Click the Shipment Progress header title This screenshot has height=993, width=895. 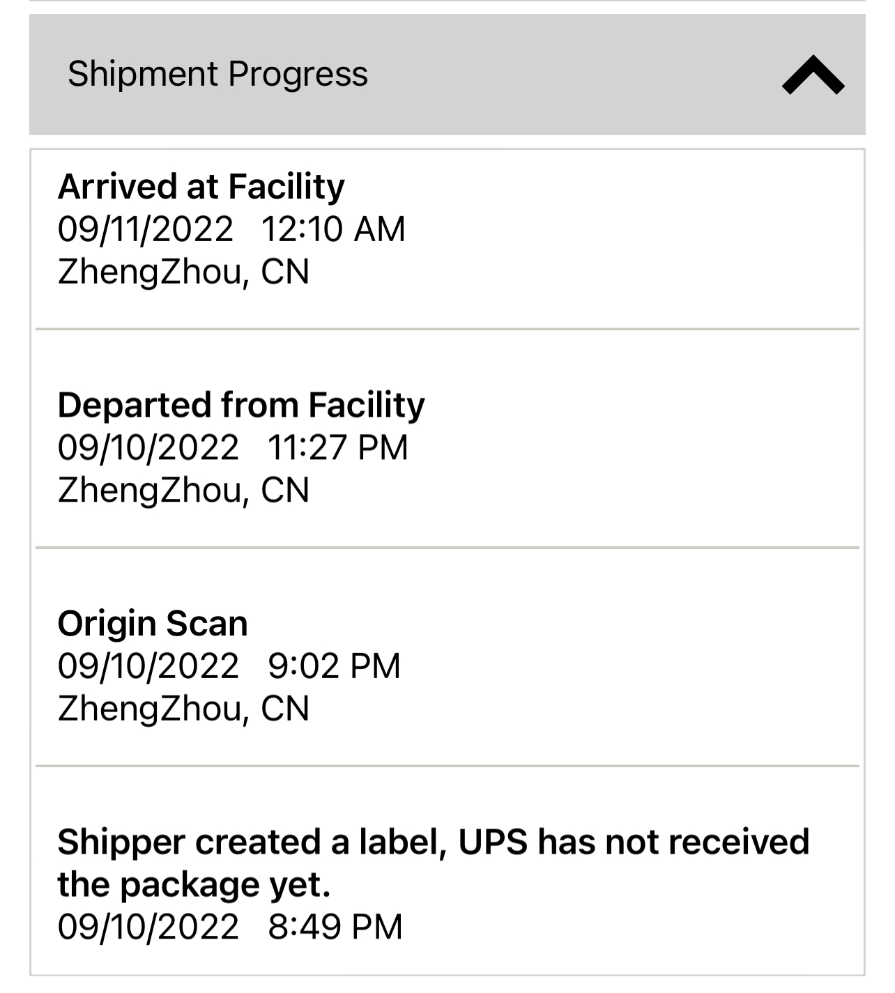(x=217, y=74)
